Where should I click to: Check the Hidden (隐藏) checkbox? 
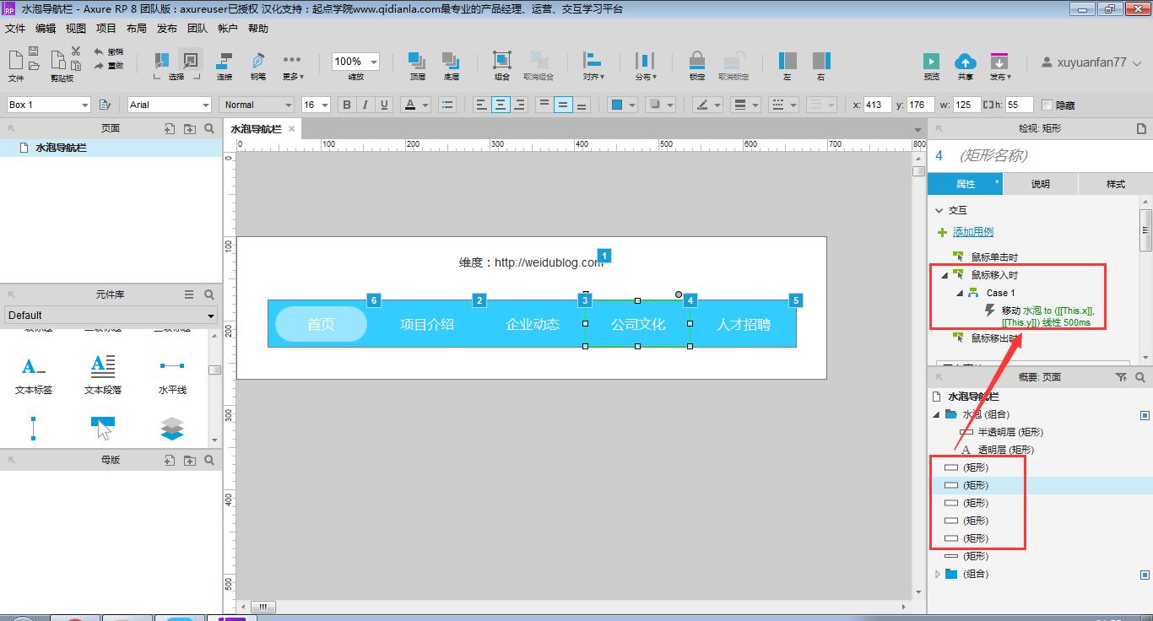point(1047,105)
